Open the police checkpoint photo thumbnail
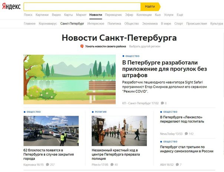224x172 pixels. [51, 131]
